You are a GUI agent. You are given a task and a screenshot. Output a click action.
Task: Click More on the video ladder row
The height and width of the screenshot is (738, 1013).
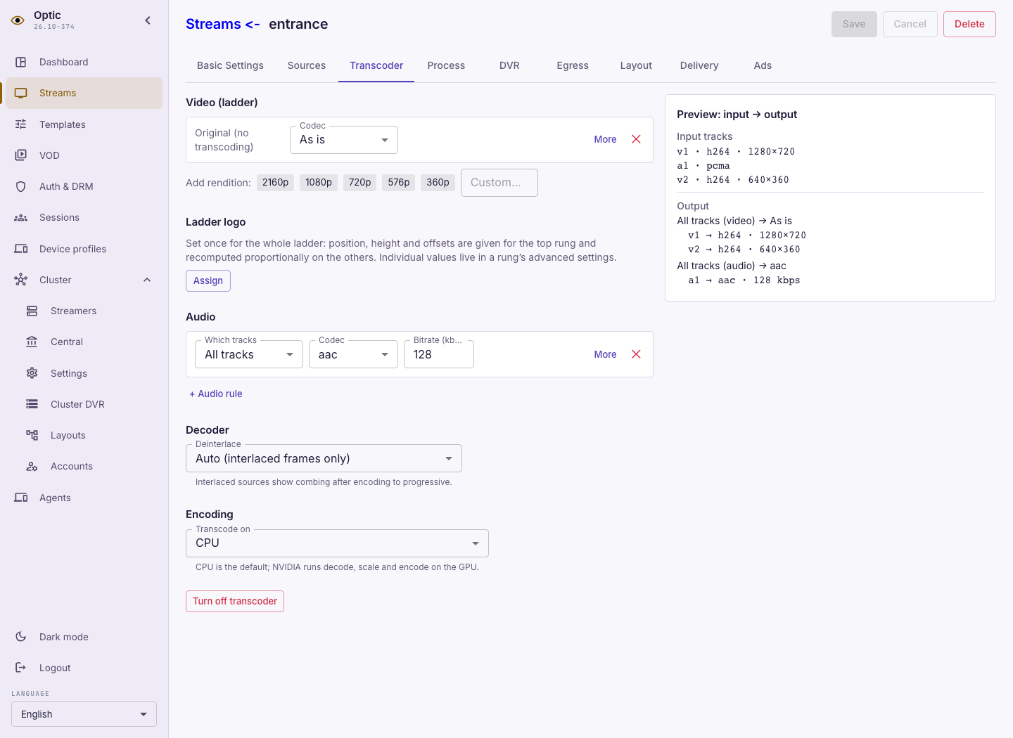[605, 139]
